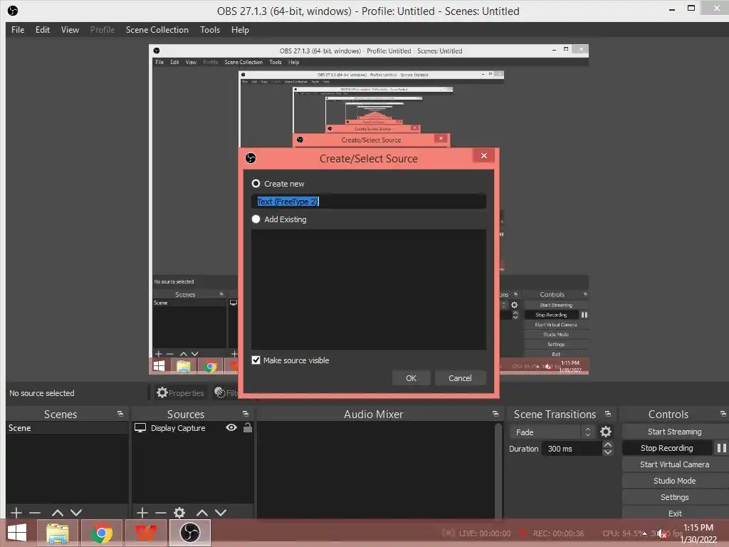This screenshot has width=729, height=547.
Task: Move source up with arrow icon
Action: 201,513
